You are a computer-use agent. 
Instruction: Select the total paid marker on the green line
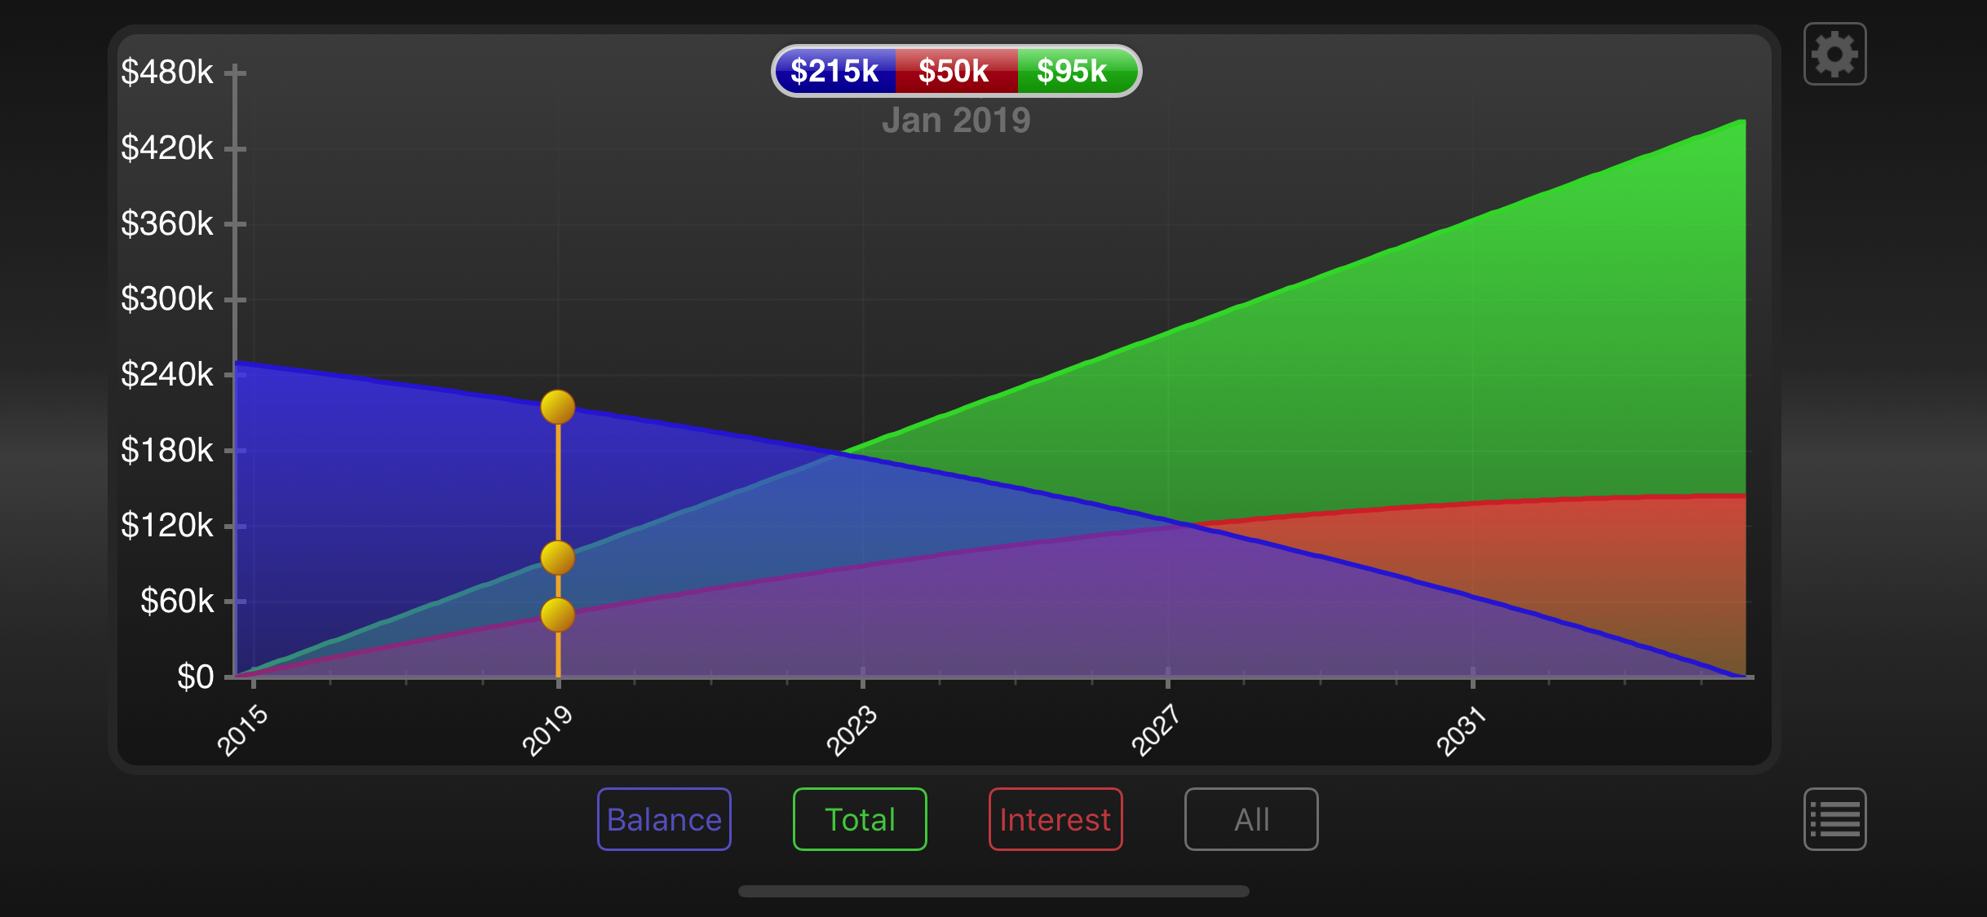click(558, 558)
